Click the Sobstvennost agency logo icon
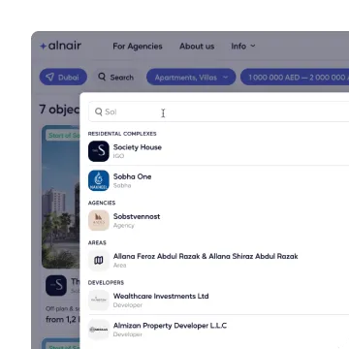The width and height of the screenshot is (349, 349). click(x=99, y=220)
